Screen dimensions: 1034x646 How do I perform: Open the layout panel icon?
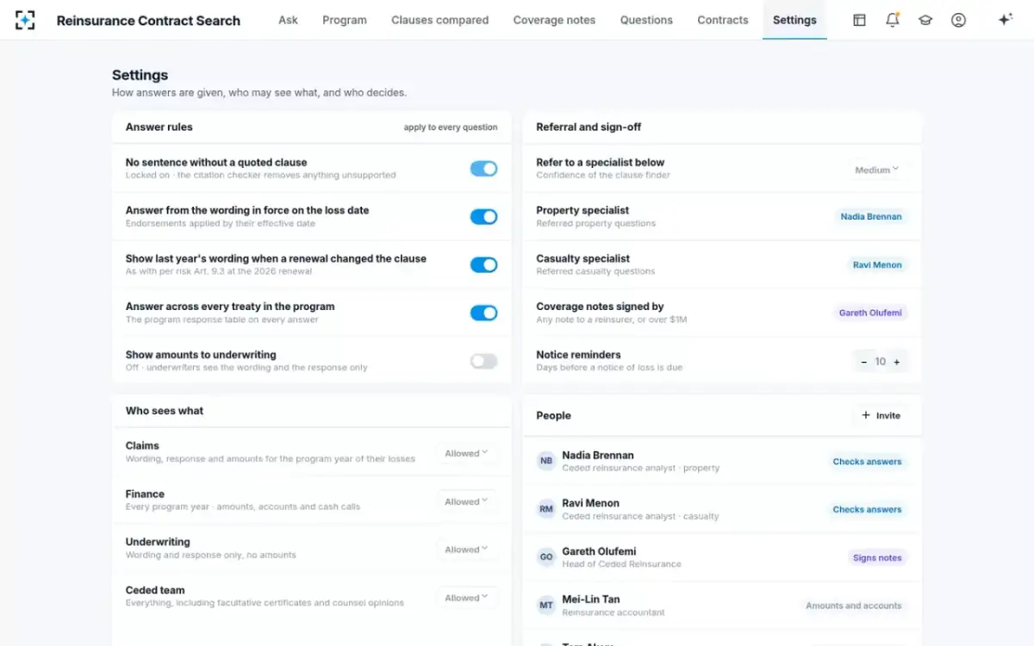pos(859,20)
